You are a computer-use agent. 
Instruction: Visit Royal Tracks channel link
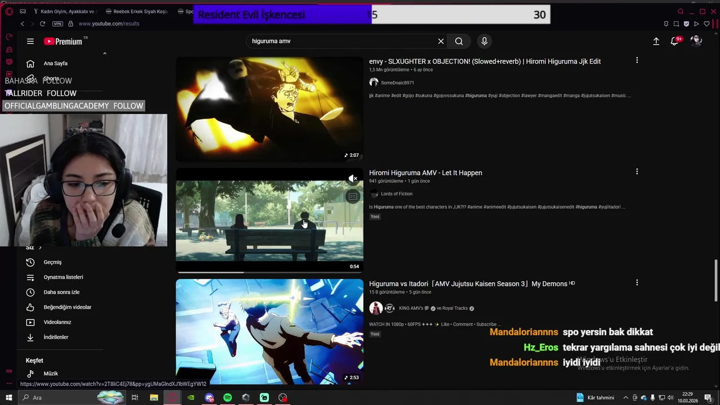point(455,308)
